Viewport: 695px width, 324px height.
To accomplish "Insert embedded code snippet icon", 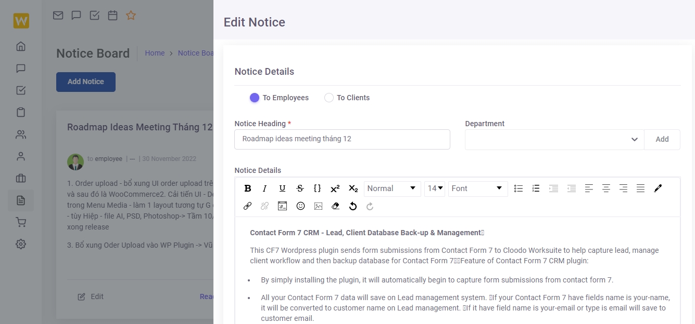I will pos(282,206).
